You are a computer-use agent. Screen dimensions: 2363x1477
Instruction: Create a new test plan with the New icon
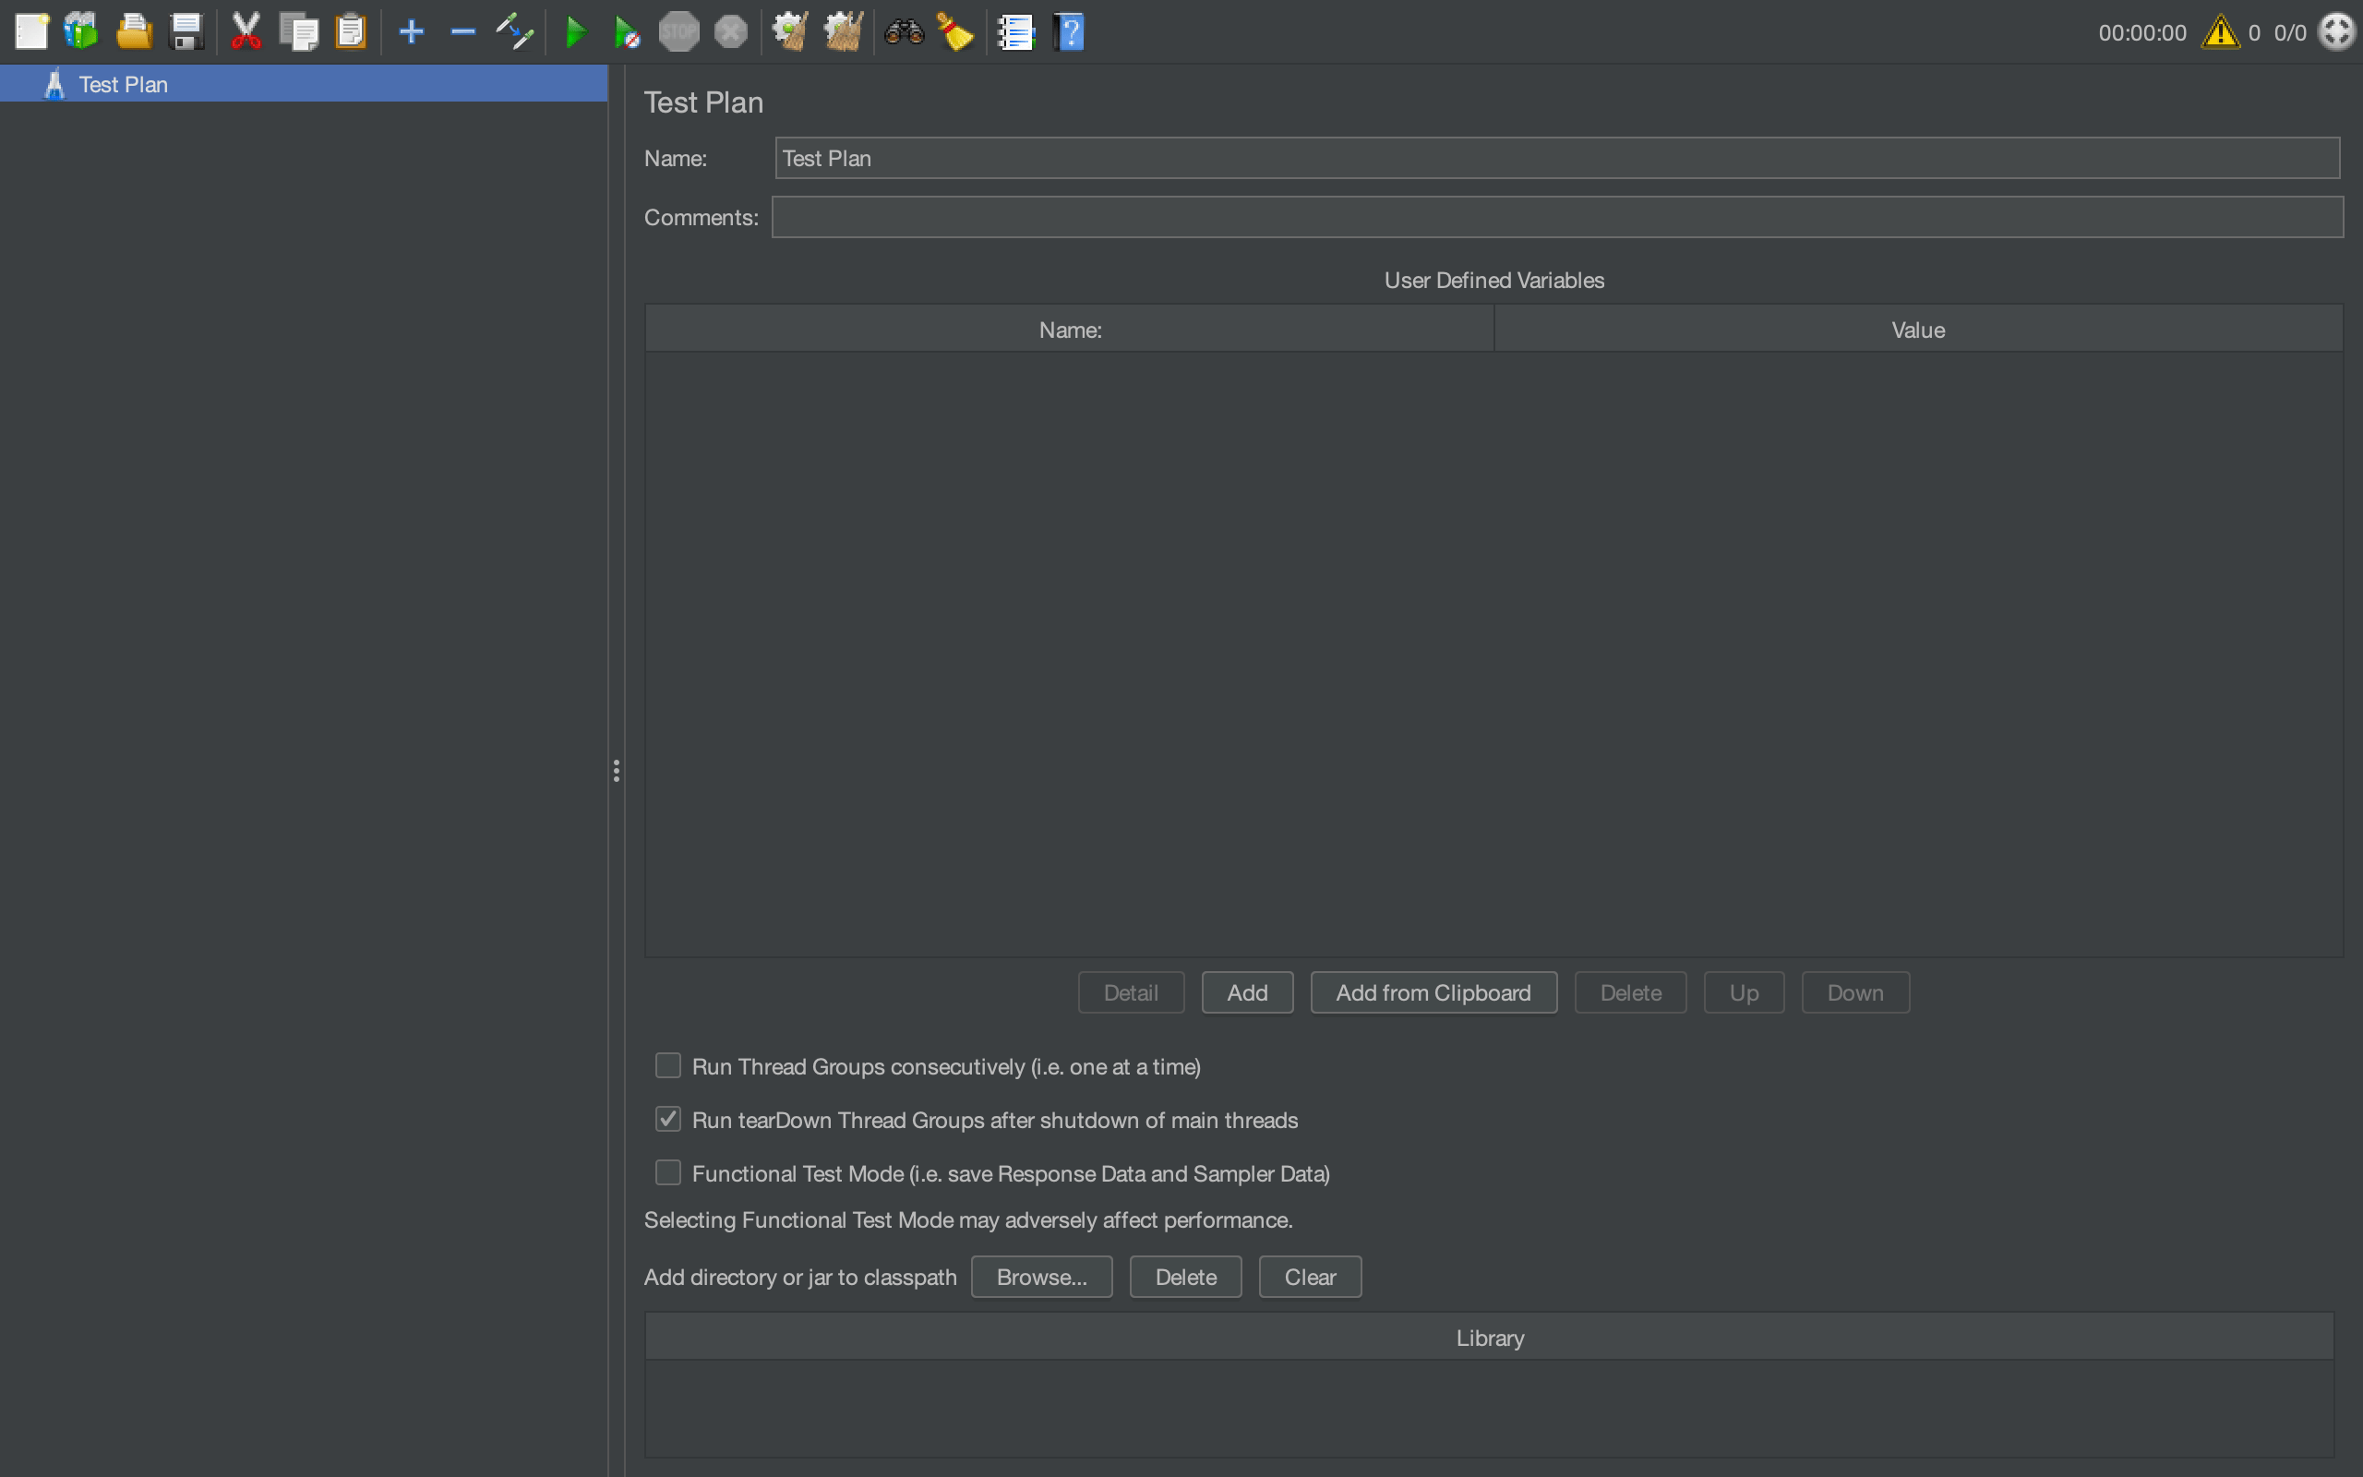tap(32, 31)
